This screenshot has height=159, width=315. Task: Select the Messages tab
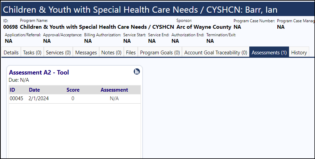click(86, 53)
